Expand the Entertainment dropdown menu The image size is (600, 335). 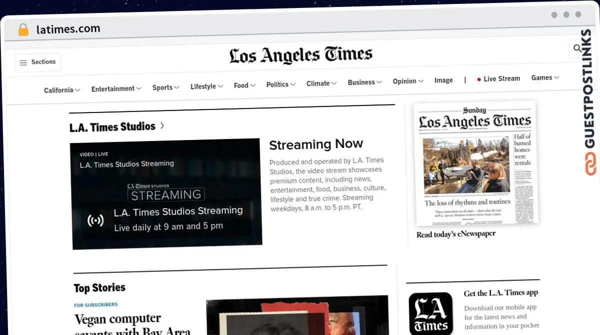[x=116, y=88]
